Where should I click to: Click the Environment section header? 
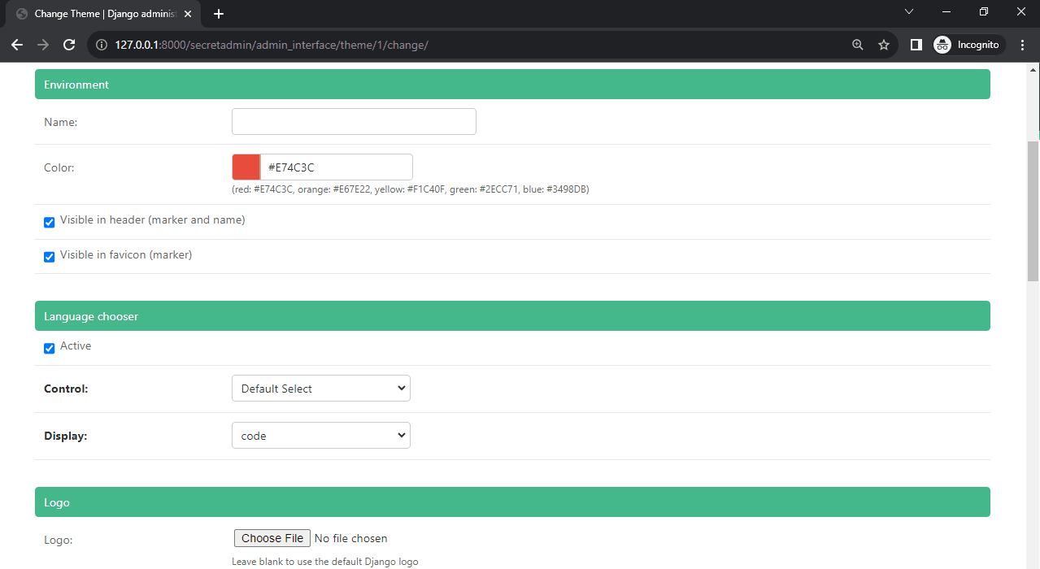tap(512, 85)
